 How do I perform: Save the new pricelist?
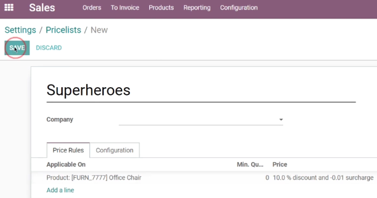(x=17, y=47)
